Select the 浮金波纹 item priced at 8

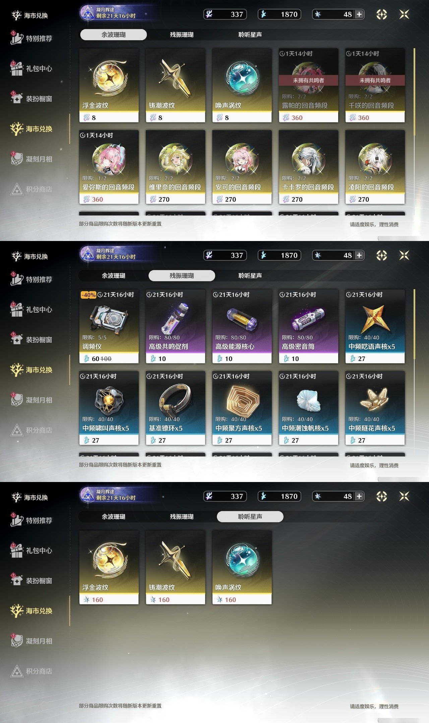tap(109, 85)
